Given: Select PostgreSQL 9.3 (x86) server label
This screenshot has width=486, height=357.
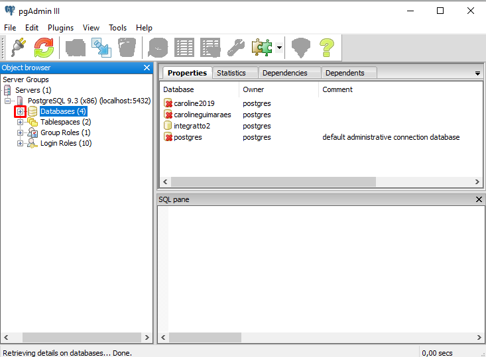Looking at the screenshot, I should click(89, 101).
